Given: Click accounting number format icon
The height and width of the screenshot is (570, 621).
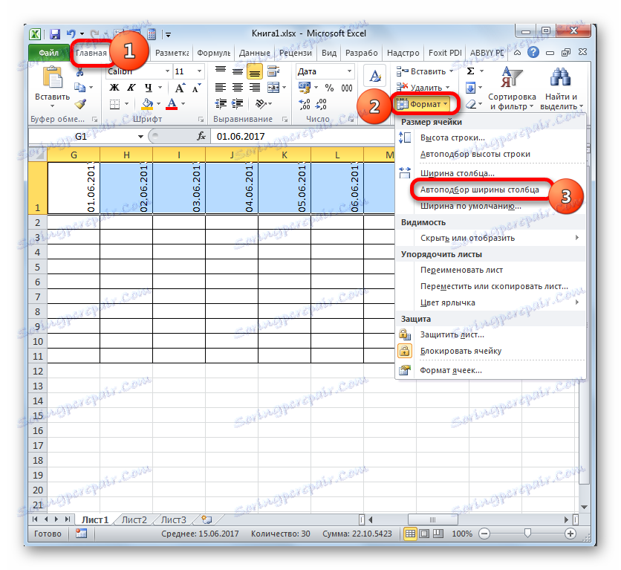Looking at the screenshot, I should (305, 88).
